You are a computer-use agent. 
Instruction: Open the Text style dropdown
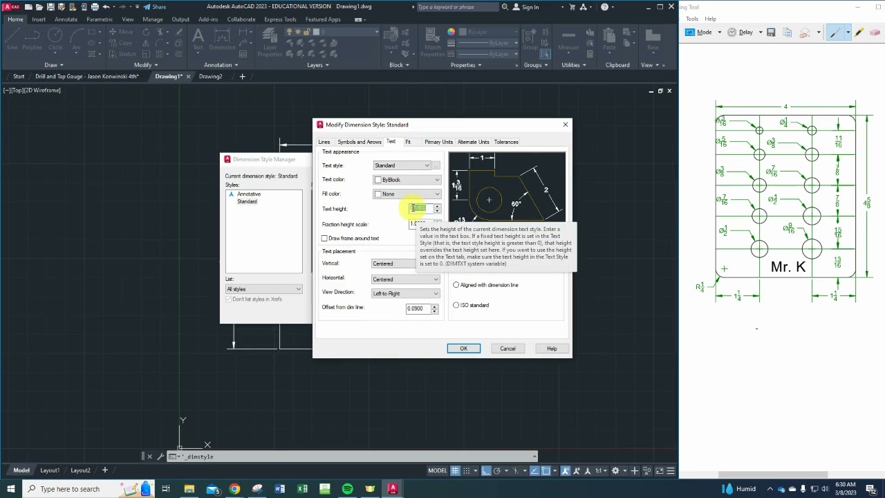(402, 165)
